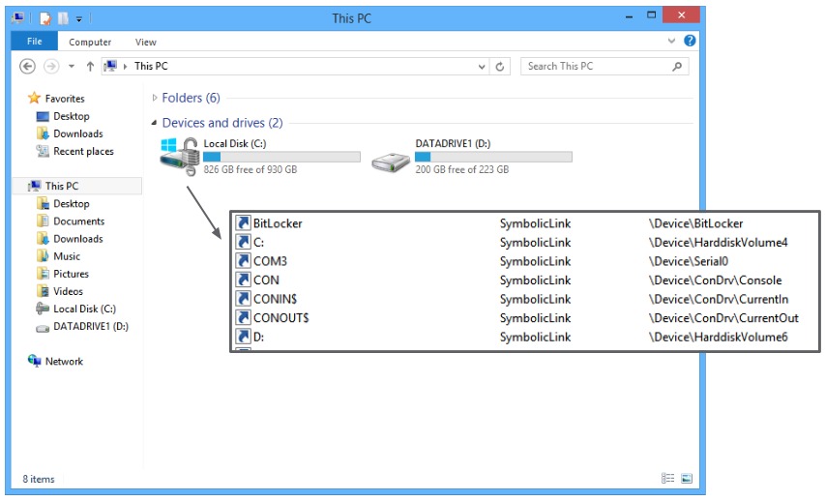This screenshot has width=825, height=501.
Task: Refresh the This PC view
Action: tap(500, 67)
